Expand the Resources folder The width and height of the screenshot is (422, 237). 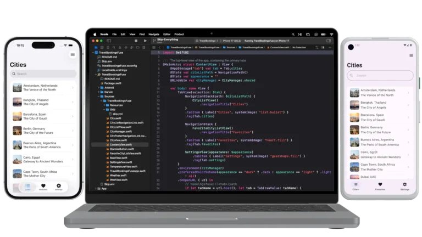[104, 105]
